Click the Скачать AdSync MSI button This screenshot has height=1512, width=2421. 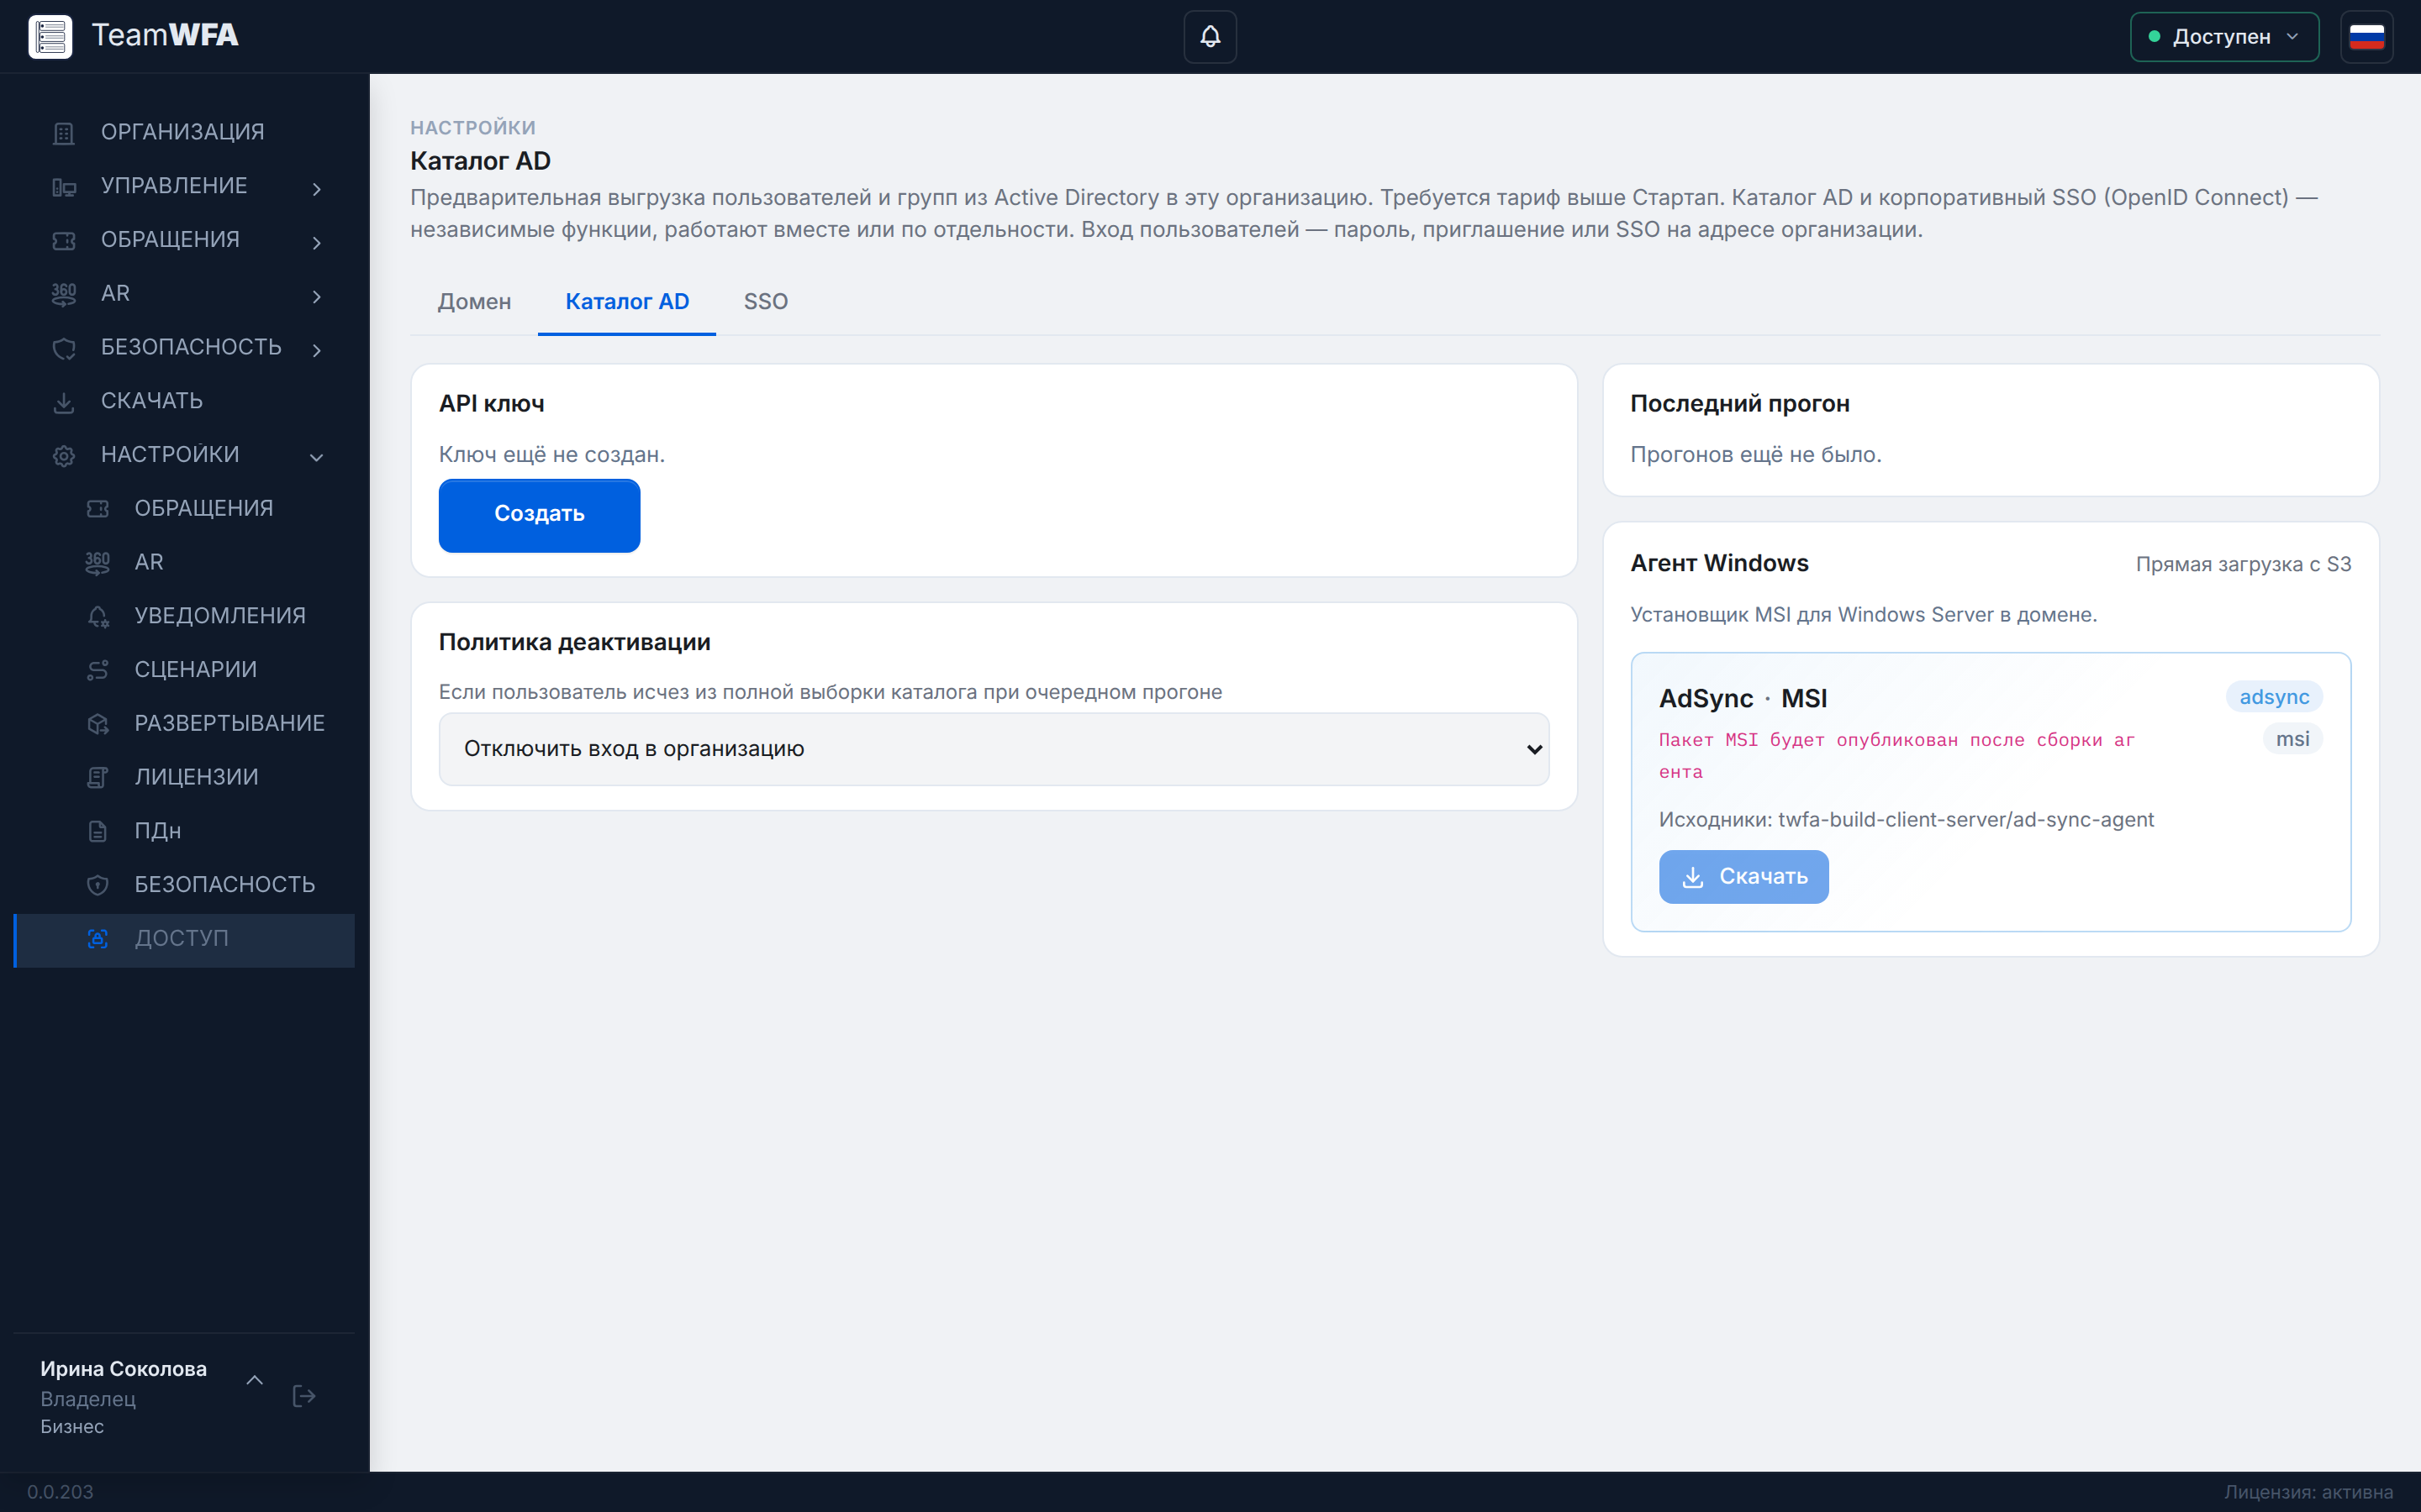pyautogui.click(x=1743, y=877)
